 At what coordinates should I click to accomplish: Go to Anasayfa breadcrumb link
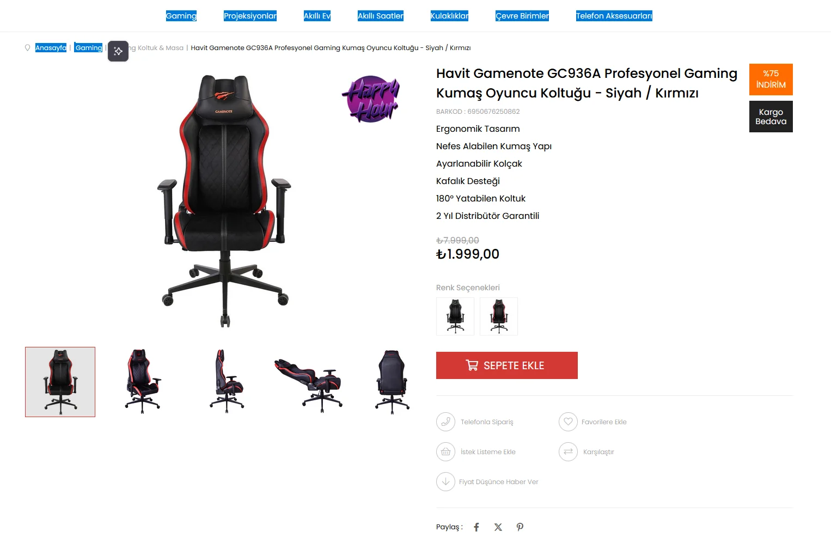pos(51,48)
